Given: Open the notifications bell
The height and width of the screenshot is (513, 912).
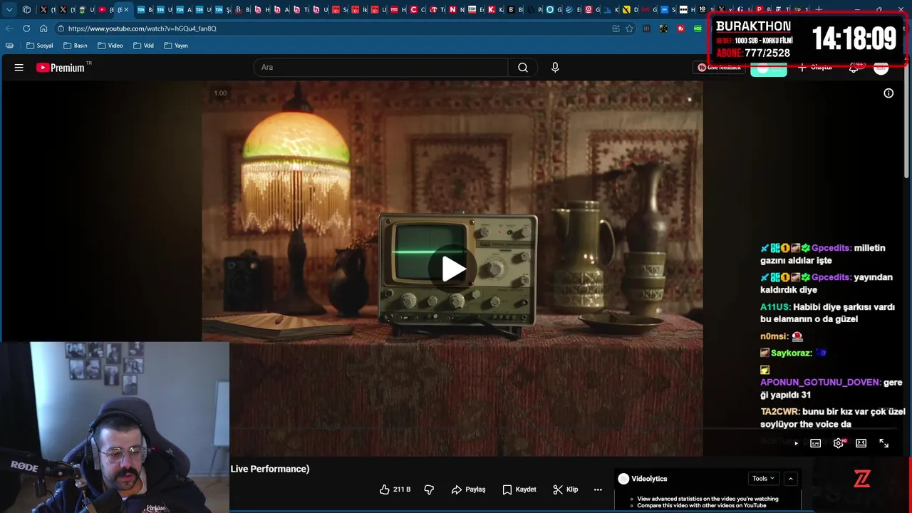Looking at the screenshot, I should tap(854, 67).
